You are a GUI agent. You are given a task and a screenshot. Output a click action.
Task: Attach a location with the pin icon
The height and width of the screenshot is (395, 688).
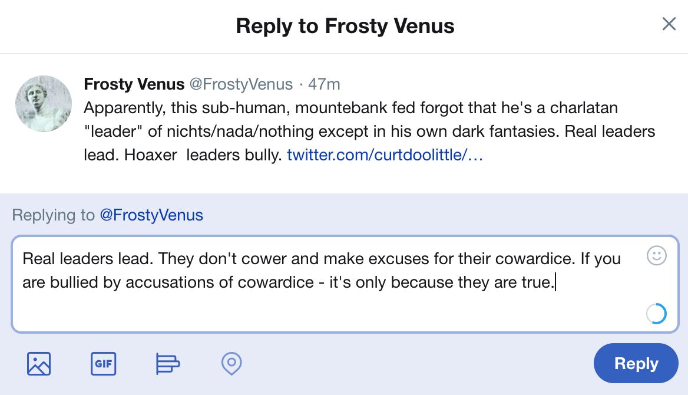[231, 364]
